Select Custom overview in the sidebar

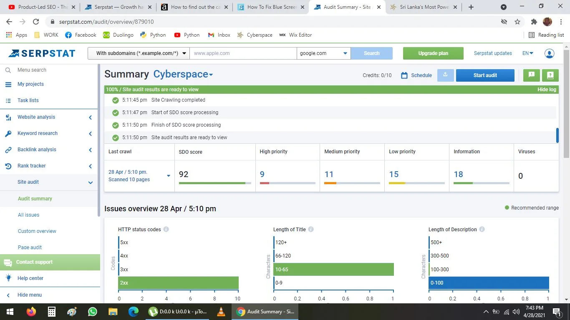tap(37, 231)
